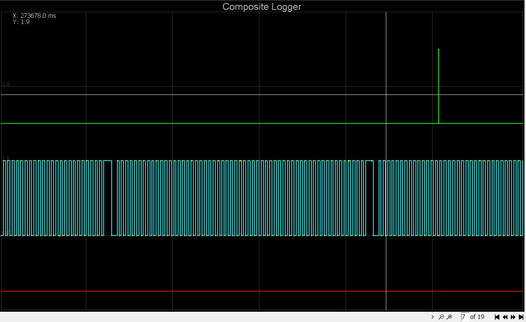This screenshot has width=526, height=322.
Task: Click the Composite Logger title
Action: pos(262,6)
